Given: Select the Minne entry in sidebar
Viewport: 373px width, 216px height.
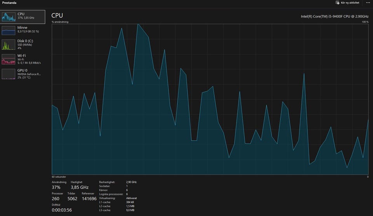Looking at the screenshot, I should [22, 28].
